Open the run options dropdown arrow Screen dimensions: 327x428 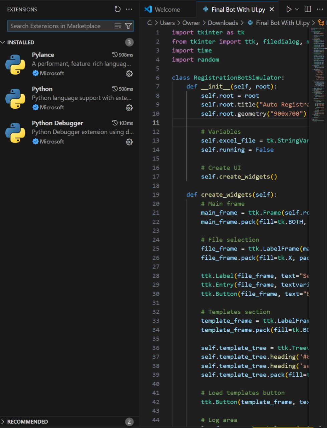click(297, 9)
